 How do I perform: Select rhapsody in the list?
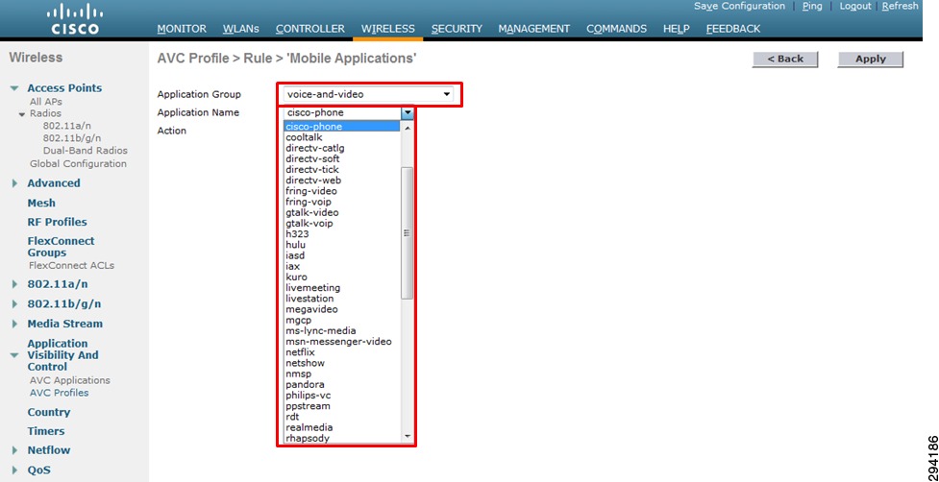point(341,439)
